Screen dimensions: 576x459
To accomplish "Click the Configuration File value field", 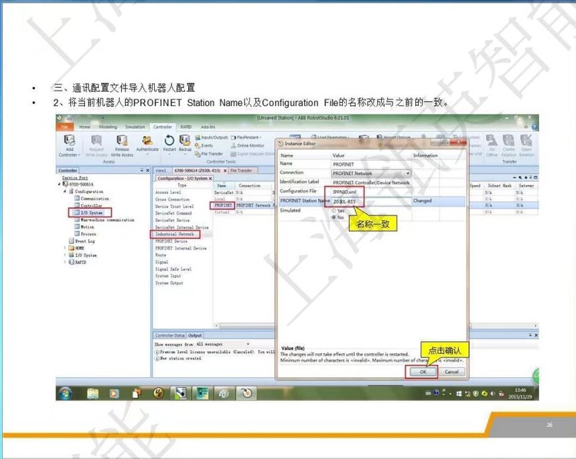I will click(x=371, y=192).
